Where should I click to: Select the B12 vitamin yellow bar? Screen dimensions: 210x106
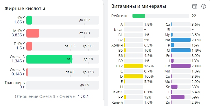pyautogui.click(x=133, y=66)
